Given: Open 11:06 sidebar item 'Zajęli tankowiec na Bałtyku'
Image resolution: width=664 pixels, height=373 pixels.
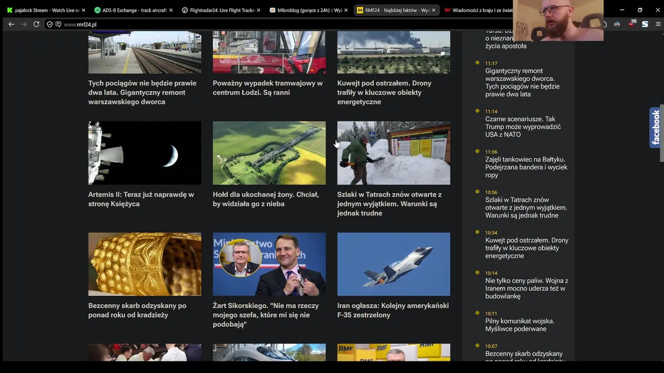Looking at the screenshot, I should click(x=527, y=167).
